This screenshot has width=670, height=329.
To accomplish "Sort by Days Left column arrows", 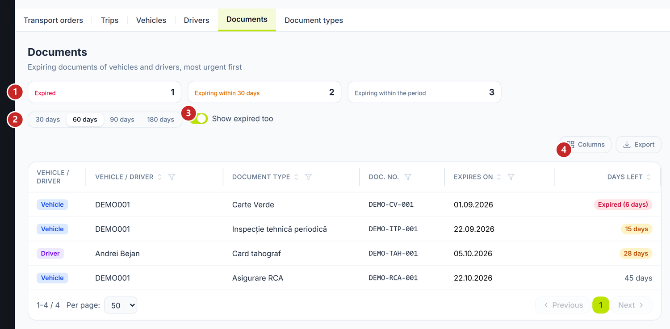I will [649, 177].
